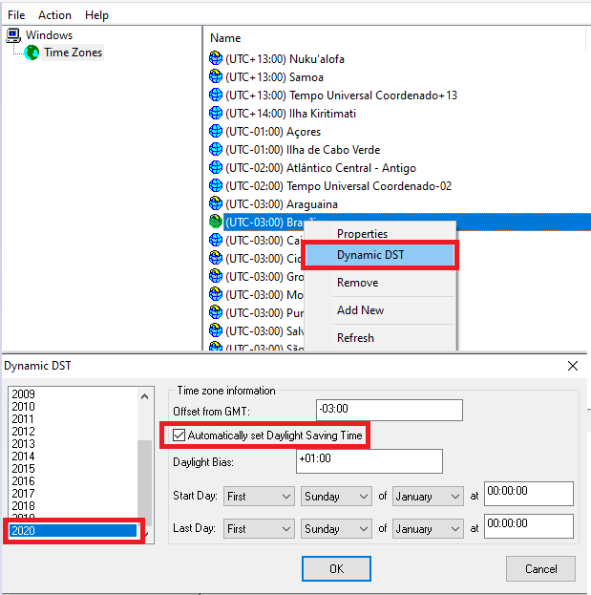Click globe icon on the (UTC-03:00) Gro row
Image resolution: width=591 pixels, height=595 pixels.
(x=216, y=277)
